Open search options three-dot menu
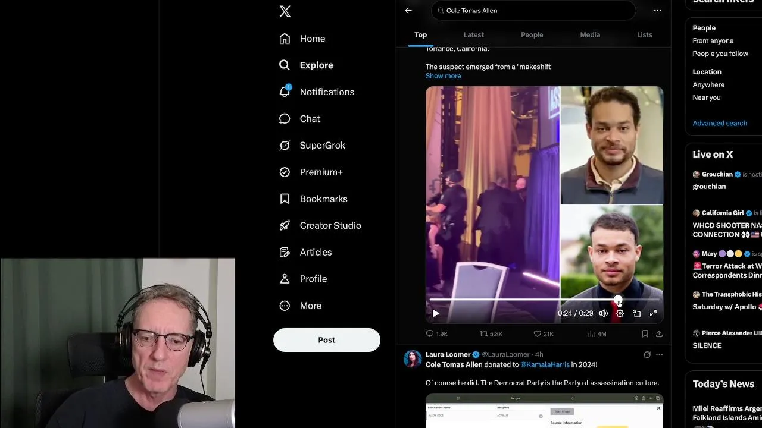762x428 pixels. pos(657,11)
